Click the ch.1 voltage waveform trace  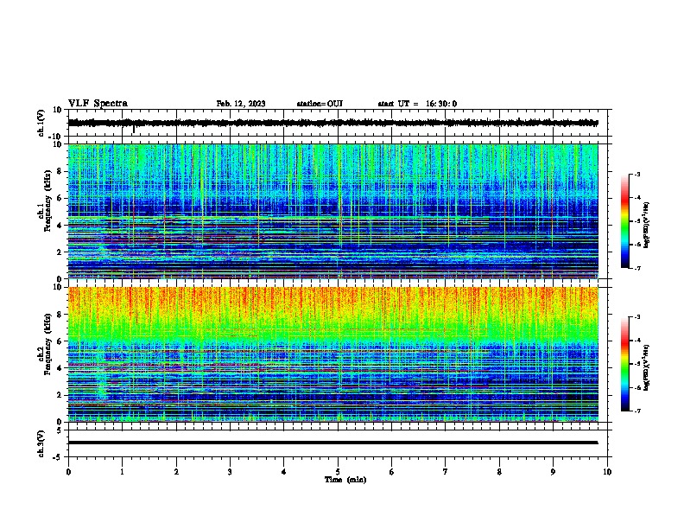click(x=332, y=123)
